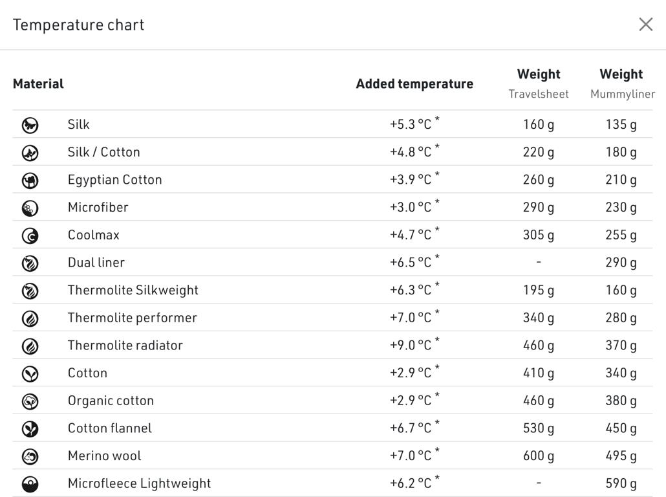Click the Merino wool sheep icon

click(x=30, y=456)
